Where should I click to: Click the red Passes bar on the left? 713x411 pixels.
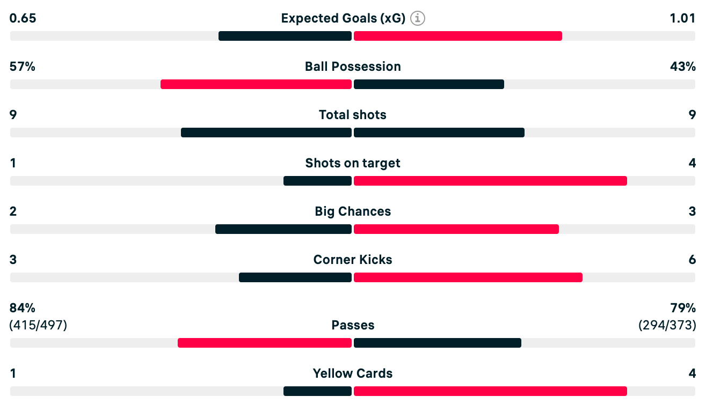pyautogui.click(x=265, y=343)
